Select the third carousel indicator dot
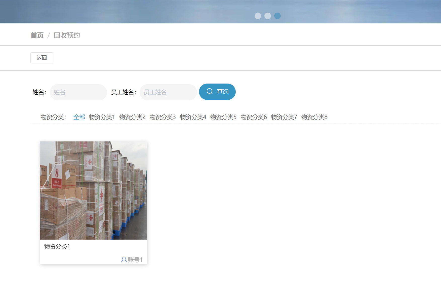Image resolution: width=441 pixels, height=302 pixels. tap(277, 16)
